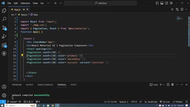
Task: Change end of line sequence LF
Action: [140, 102]
